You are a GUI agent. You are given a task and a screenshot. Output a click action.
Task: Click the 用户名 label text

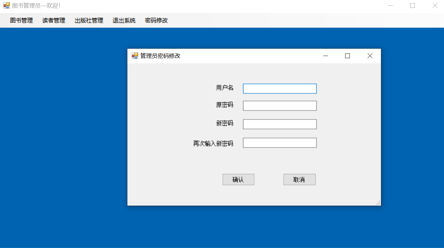pyautogui.click(x=225, y=88)
